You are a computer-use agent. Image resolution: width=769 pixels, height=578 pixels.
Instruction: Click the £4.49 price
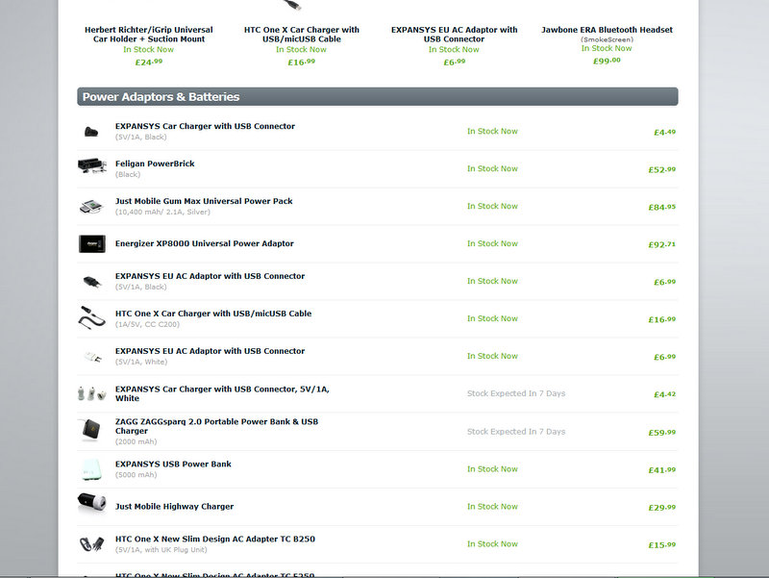(664, 132)
